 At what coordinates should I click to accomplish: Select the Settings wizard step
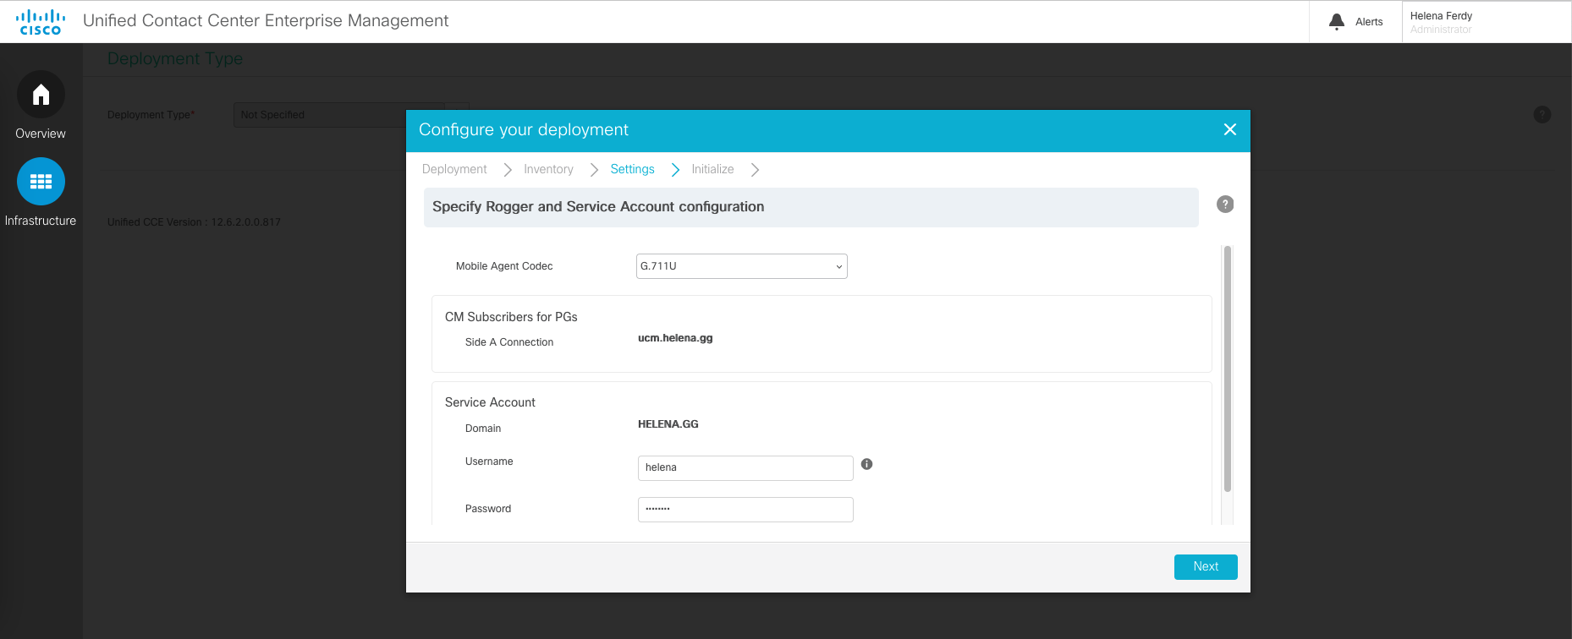click(x=632, y=169)
